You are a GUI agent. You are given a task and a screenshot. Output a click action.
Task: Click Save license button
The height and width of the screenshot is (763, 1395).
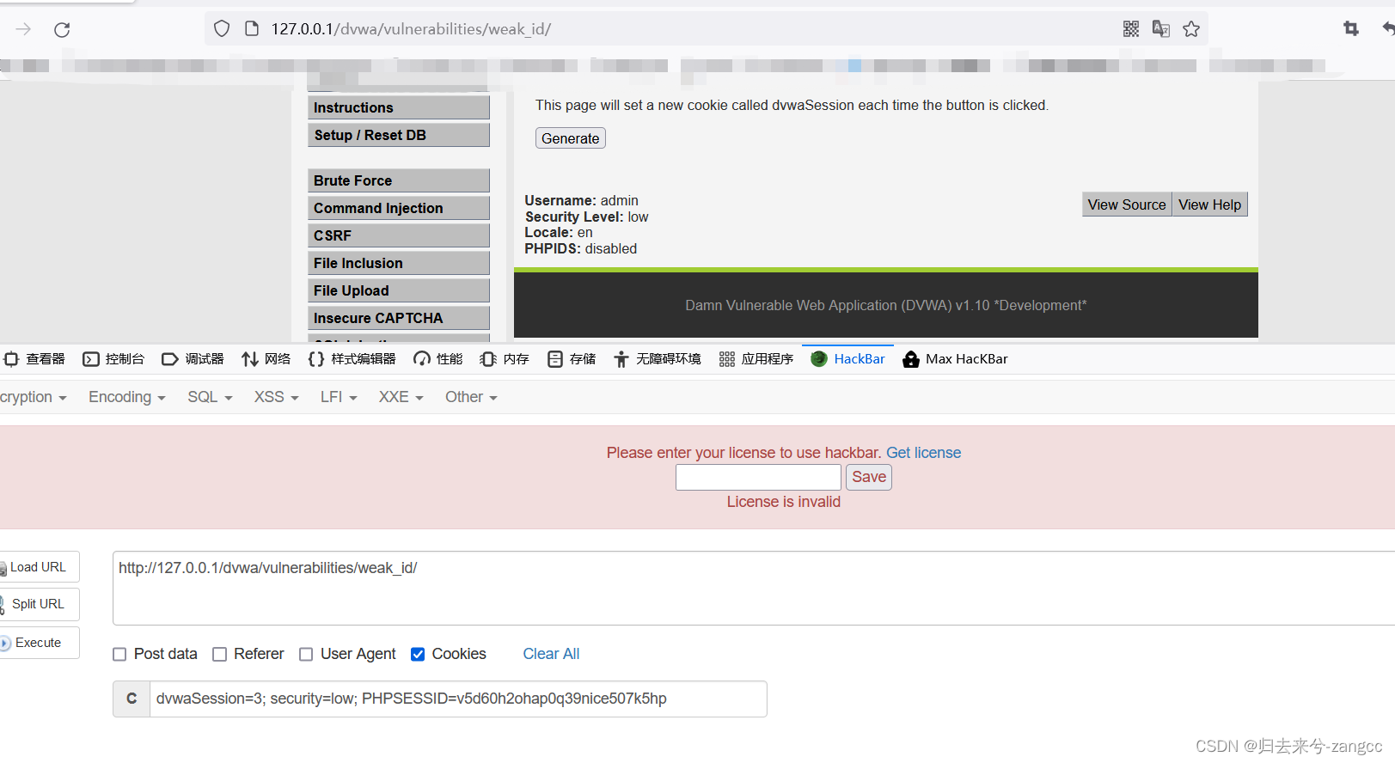(x=869, y=477)
